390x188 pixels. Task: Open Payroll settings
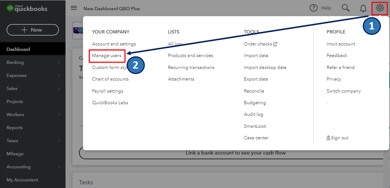(x=107, y=91)
